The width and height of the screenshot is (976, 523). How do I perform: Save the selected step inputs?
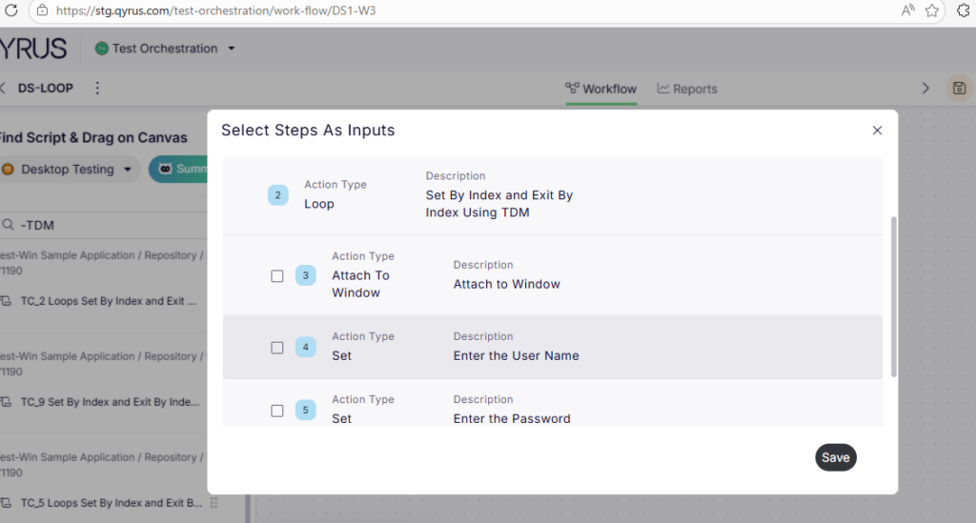835,457
